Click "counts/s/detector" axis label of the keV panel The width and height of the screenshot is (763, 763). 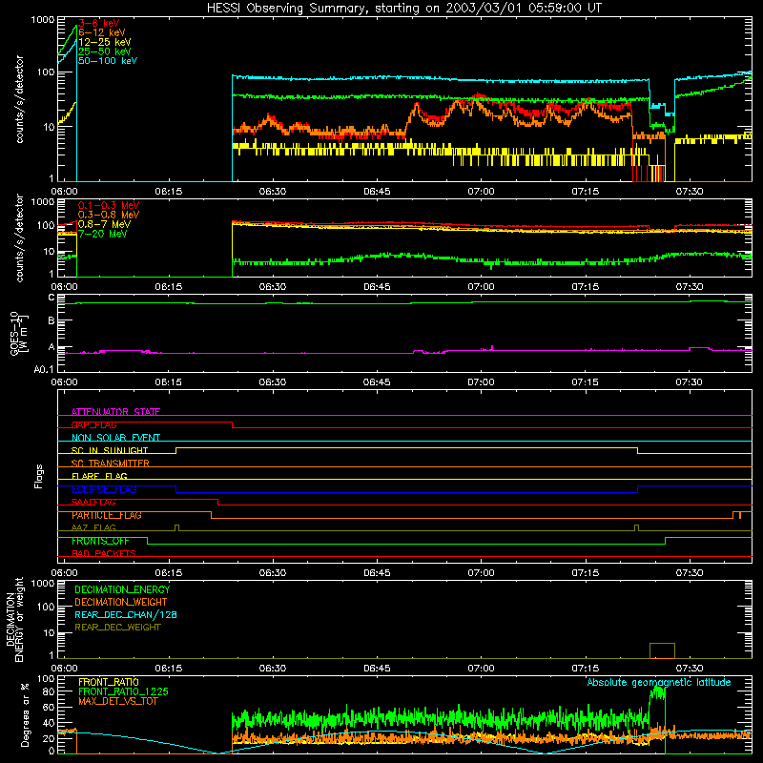tap(19, 99)
